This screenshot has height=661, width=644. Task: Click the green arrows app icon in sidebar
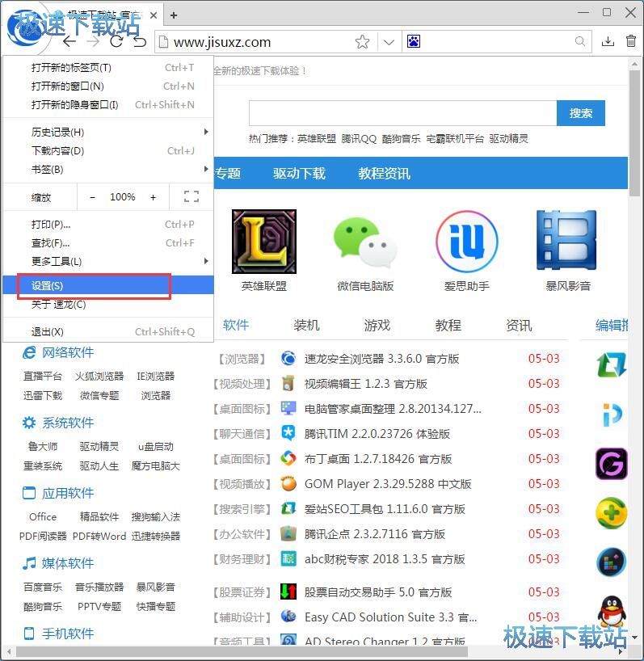612,365
